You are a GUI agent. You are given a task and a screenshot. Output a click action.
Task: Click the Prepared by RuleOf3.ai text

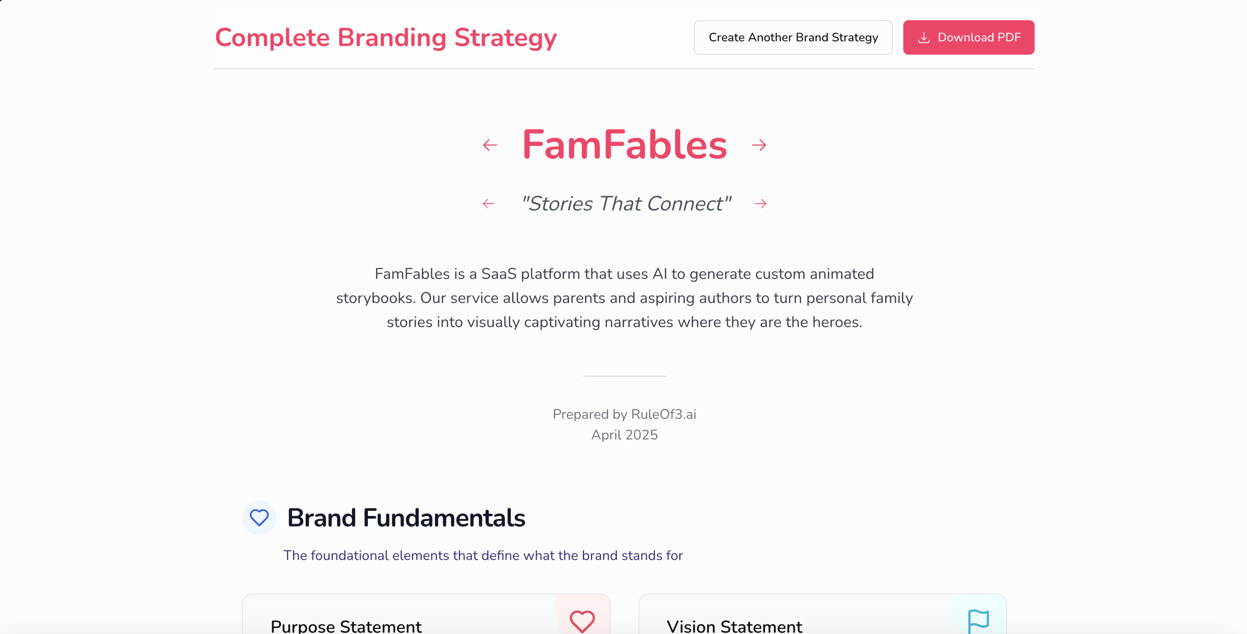click(624, 414)
